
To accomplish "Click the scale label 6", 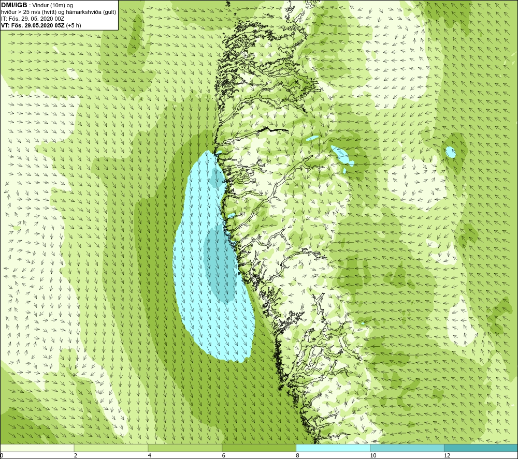I will [x=224, y=456].
